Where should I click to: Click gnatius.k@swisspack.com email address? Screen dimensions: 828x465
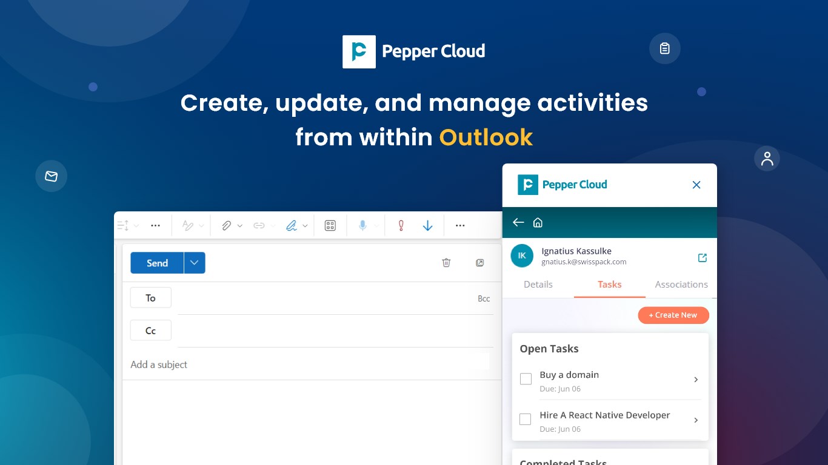(x=584, y=262)
